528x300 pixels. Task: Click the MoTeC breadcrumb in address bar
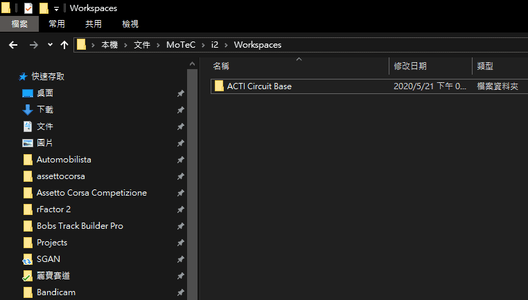pyautogui.click(x=180, y=45)
